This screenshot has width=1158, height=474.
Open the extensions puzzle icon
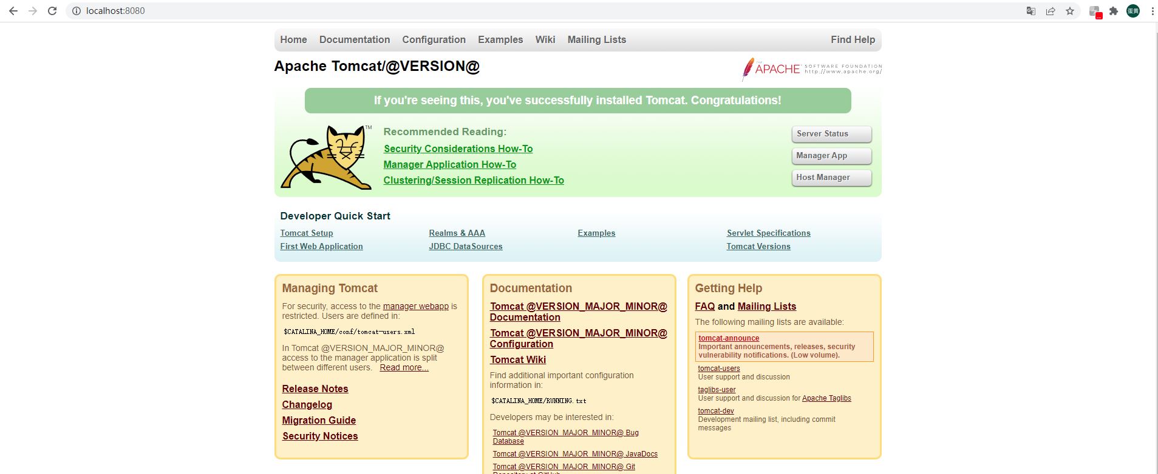click(1114, 11)
